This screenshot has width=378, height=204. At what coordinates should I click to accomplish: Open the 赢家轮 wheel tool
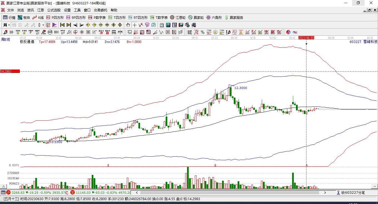point(196,17)
